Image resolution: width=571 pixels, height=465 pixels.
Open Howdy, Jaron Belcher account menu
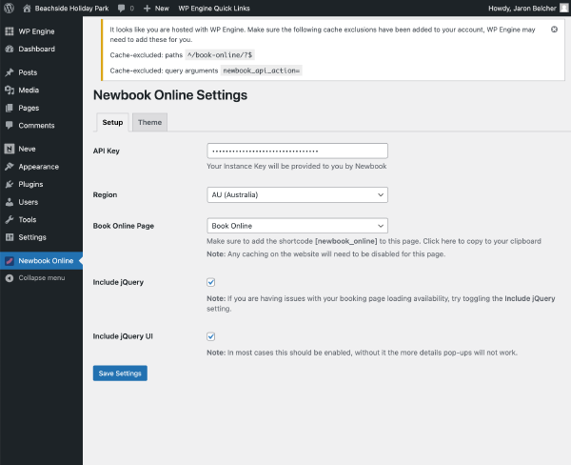pos(522,8)
